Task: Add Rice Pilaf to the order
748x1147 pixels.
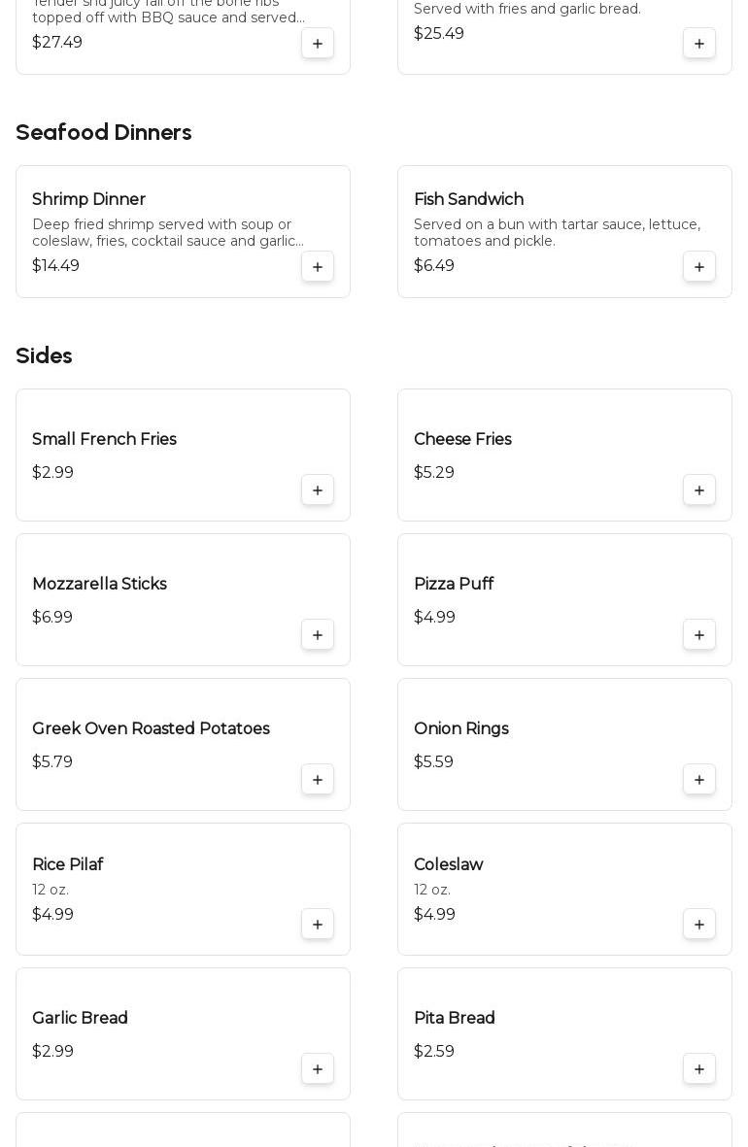Action: (x=318, y=925)
